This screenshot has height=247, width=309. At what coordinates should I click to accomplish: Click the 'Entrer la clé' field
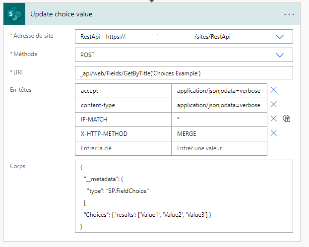[x=123, y=148]
